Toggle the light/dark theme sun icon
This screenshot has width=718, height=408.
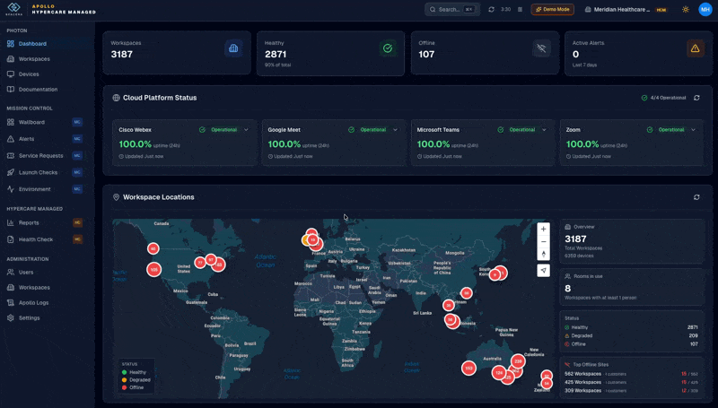[686, 9]
